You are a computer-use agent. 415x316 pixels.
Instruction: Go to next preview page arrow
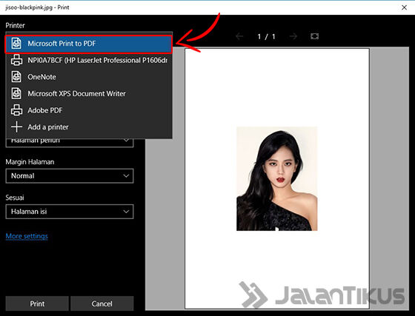click(x=293, y=36)
